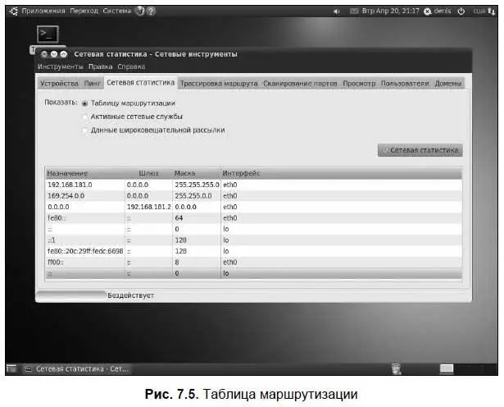Screen dimensions: 504x407
Task: Switch to the Домены tab
Action: point(448,84)
